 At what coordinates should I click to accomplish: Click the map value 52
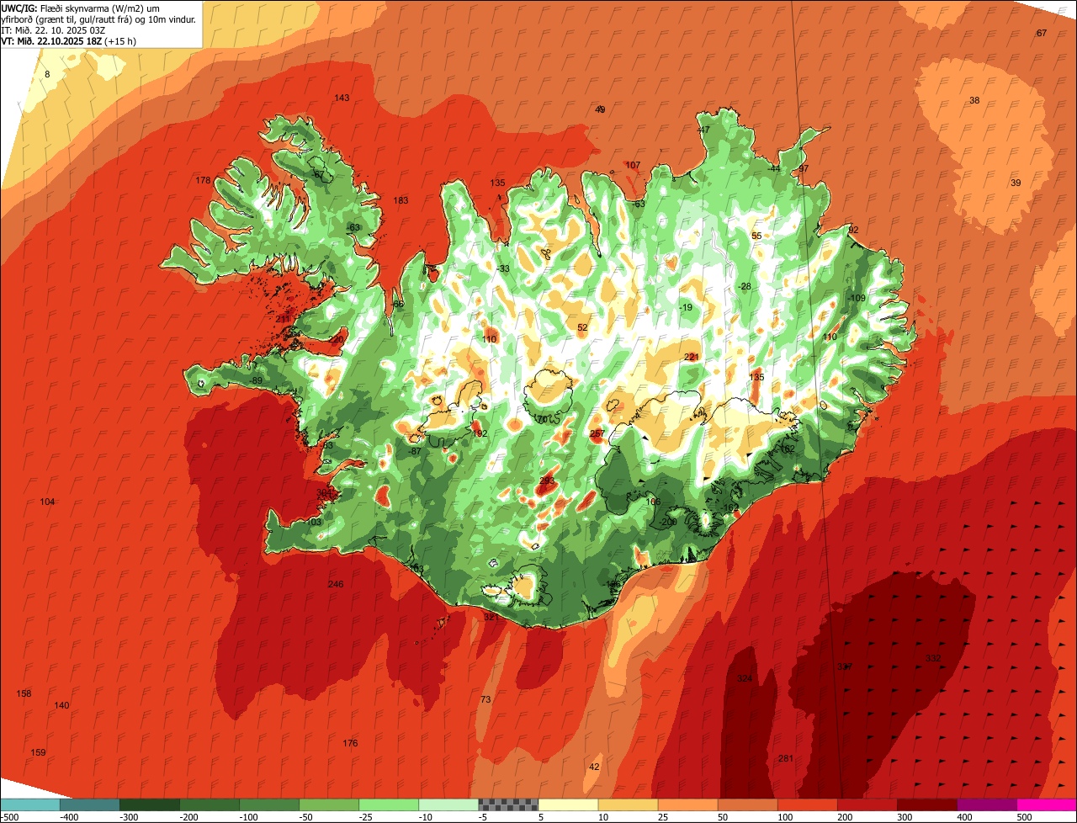582,328
